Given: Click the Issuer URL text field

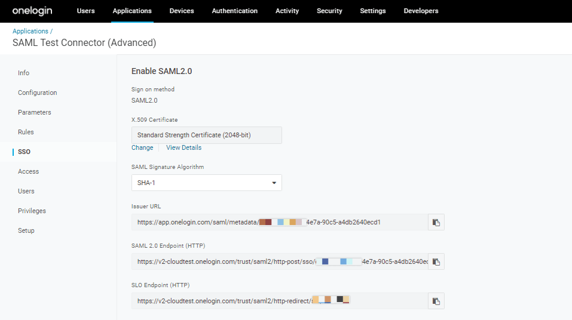Looking at the screenshot, I should (x=280, y=222).
